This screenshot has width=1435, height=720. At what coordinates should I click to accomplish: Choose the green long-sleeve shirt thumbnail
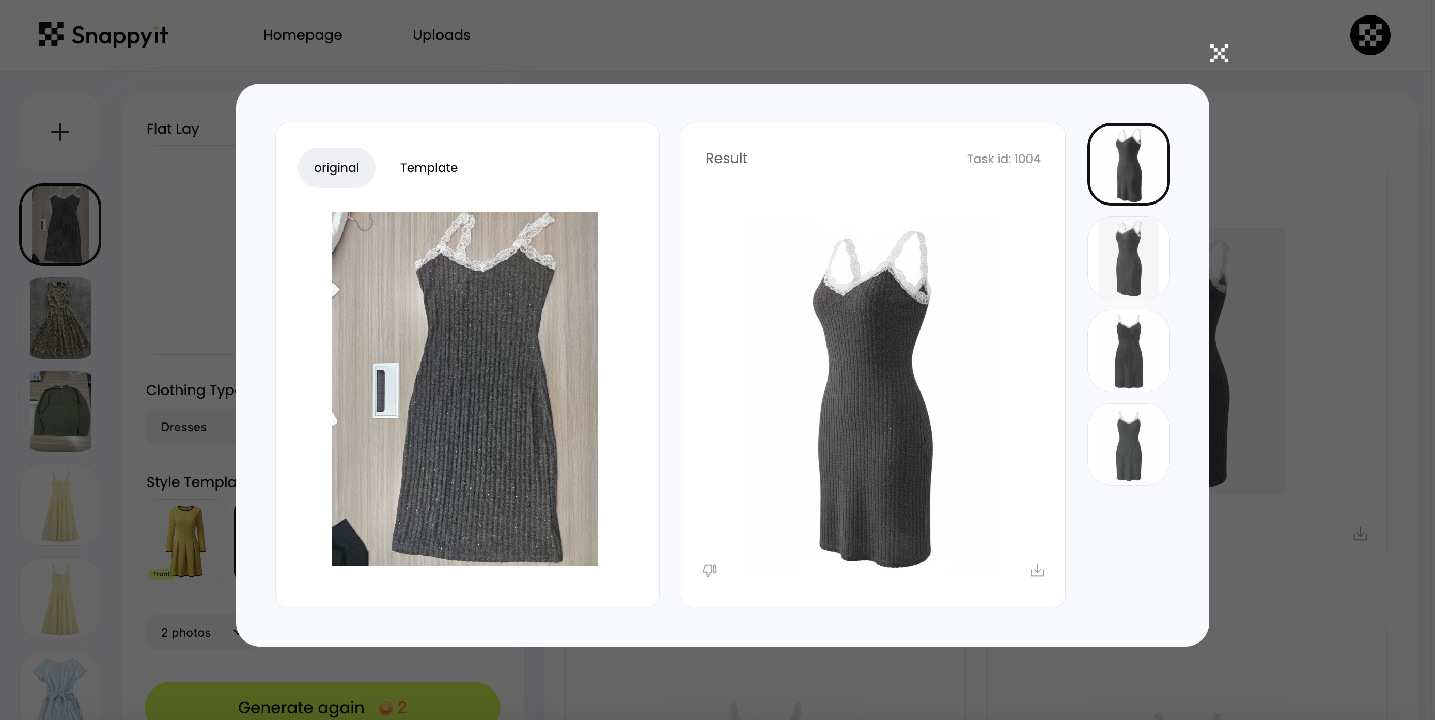click(60, 412)
